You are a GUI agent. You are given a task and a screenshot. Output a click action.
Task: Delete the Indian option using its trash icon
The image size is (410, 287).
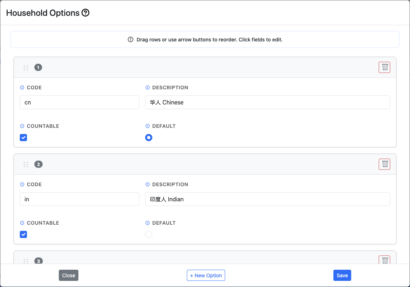coord(384,164)
